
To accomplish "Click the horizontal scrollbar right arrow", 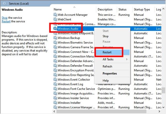I will point(159,111).
